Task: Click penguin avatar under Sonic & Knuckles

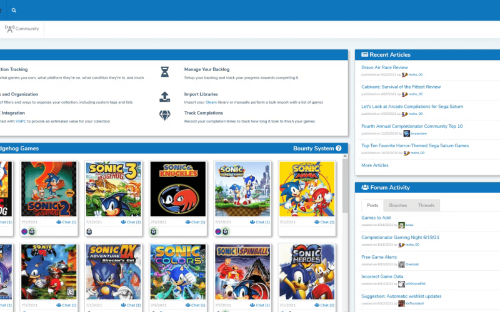Action: click(x=154, y=232)
